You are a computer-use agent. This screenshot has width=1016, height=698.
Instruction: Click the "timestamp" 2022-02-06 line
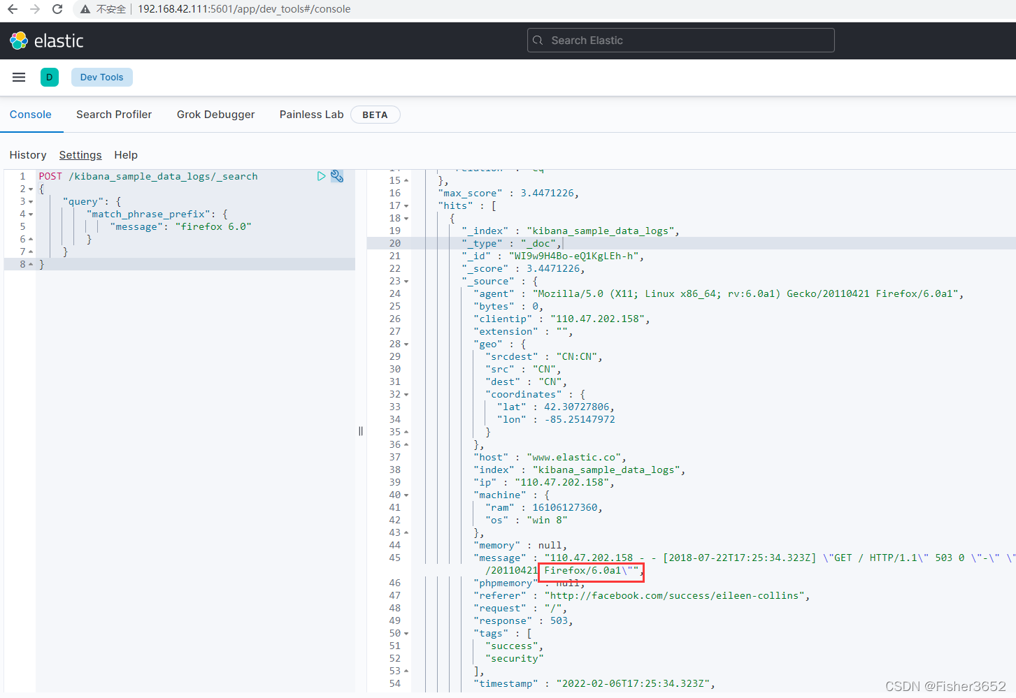point(594,684)
